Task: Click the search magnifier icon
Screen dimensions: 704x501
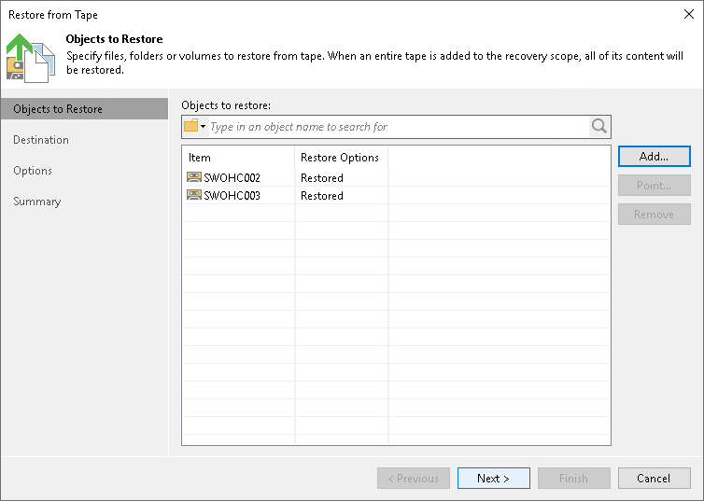Action: 598,127
